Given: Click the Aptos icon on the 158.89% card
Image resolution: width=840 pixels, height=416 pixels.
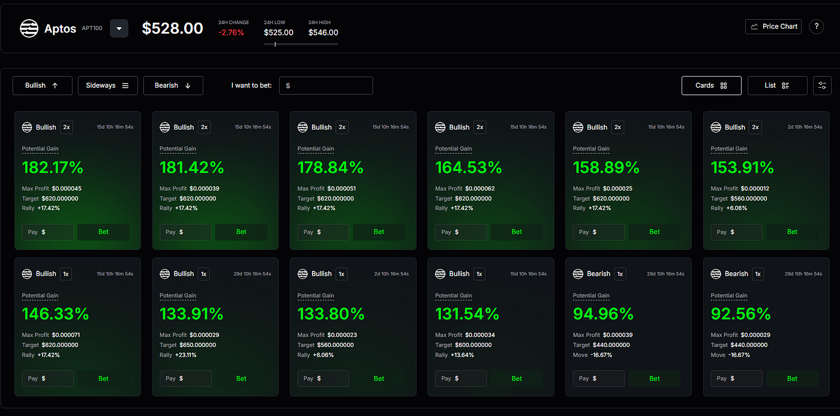Looking at the screenshot, I should click(x=578, y=127).
